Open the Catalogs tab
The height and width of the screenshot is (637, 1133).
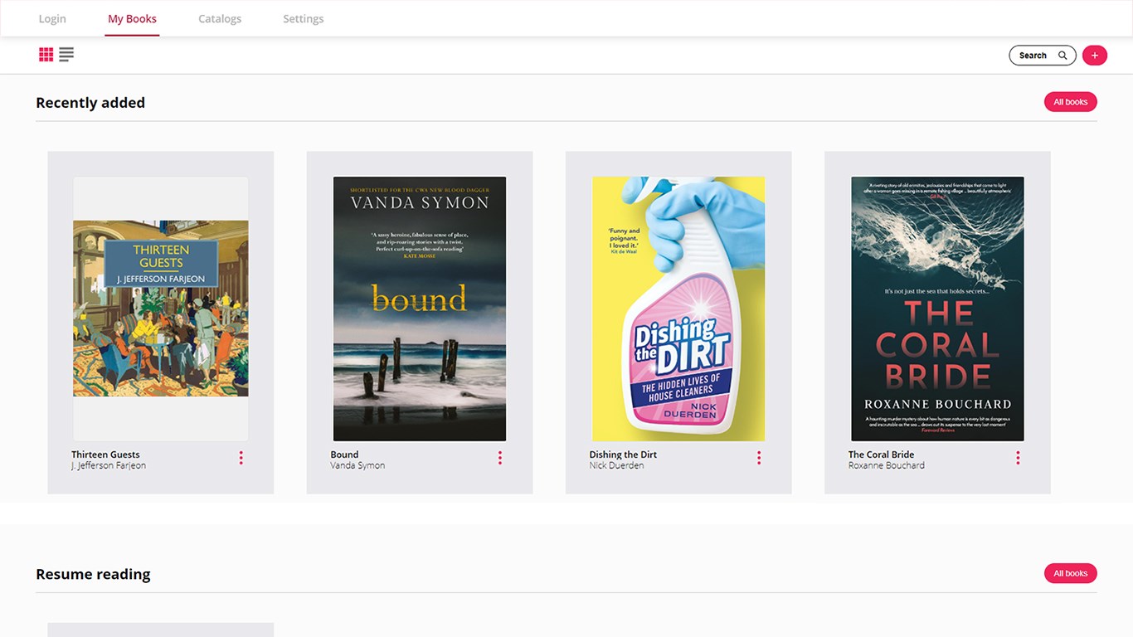click(x=220, y=18)
